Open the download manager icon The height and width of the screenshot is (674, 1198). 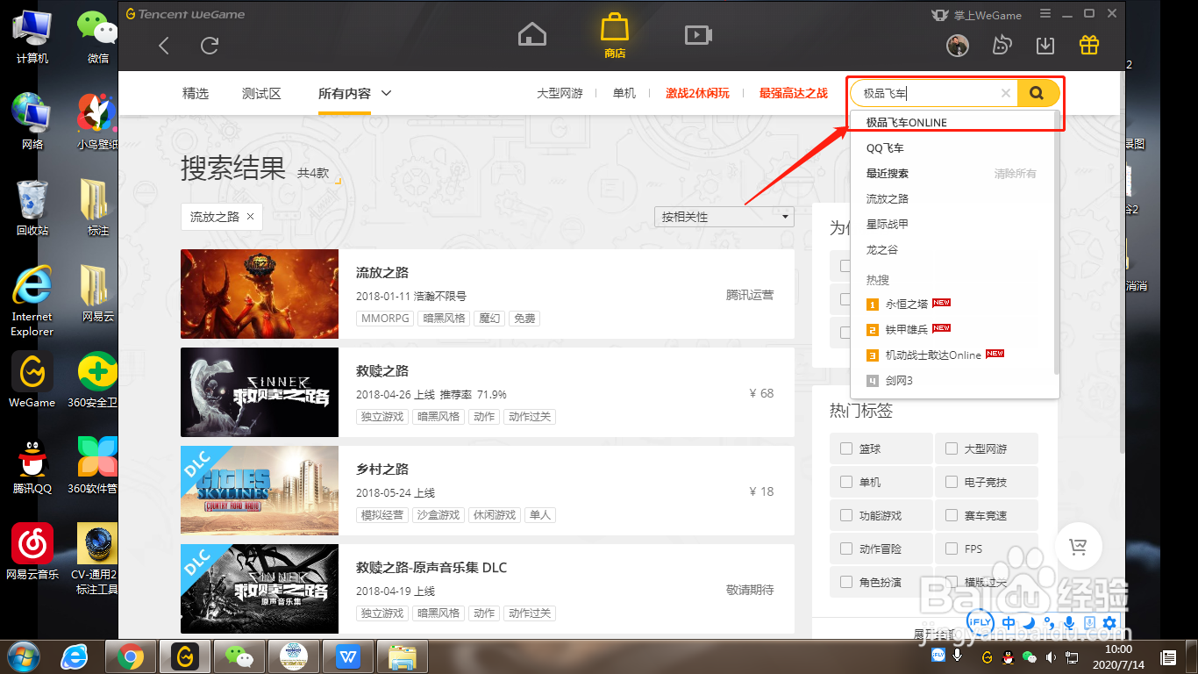1045,46
